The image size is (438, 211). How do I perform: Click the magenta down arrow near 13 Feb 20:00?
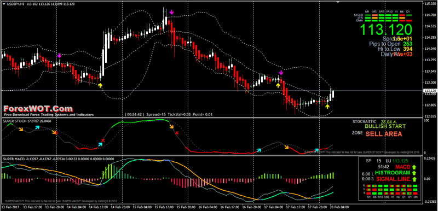point(59,55)
